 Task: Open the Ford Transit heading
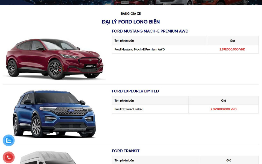point(126,151)
